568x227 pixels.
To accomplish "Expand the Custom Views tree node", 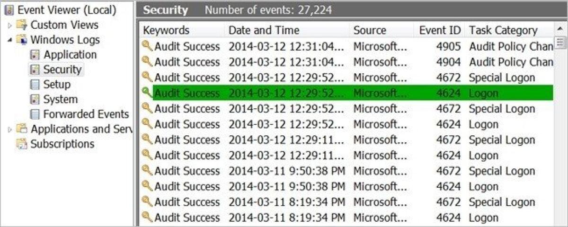I will [10, 26].
